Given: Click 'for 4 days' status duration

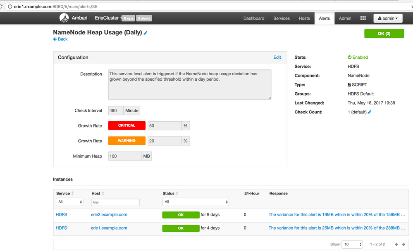Looking at the screenshot, I should click(x=210, y=228).
